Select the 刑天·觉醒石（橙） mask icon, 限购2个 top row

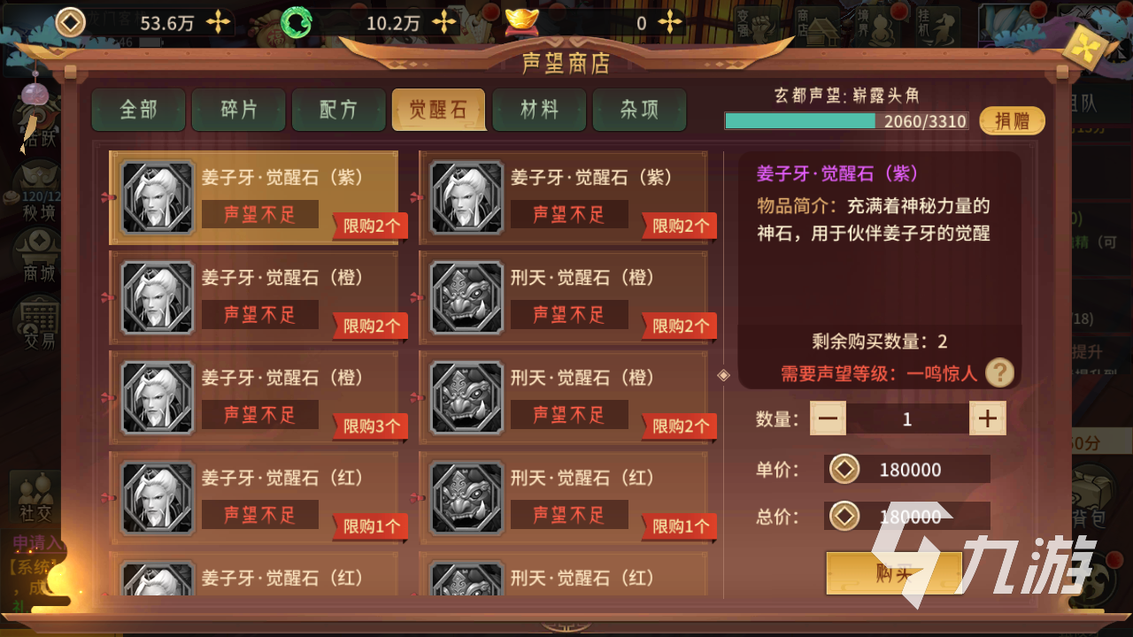click(466, 298)
